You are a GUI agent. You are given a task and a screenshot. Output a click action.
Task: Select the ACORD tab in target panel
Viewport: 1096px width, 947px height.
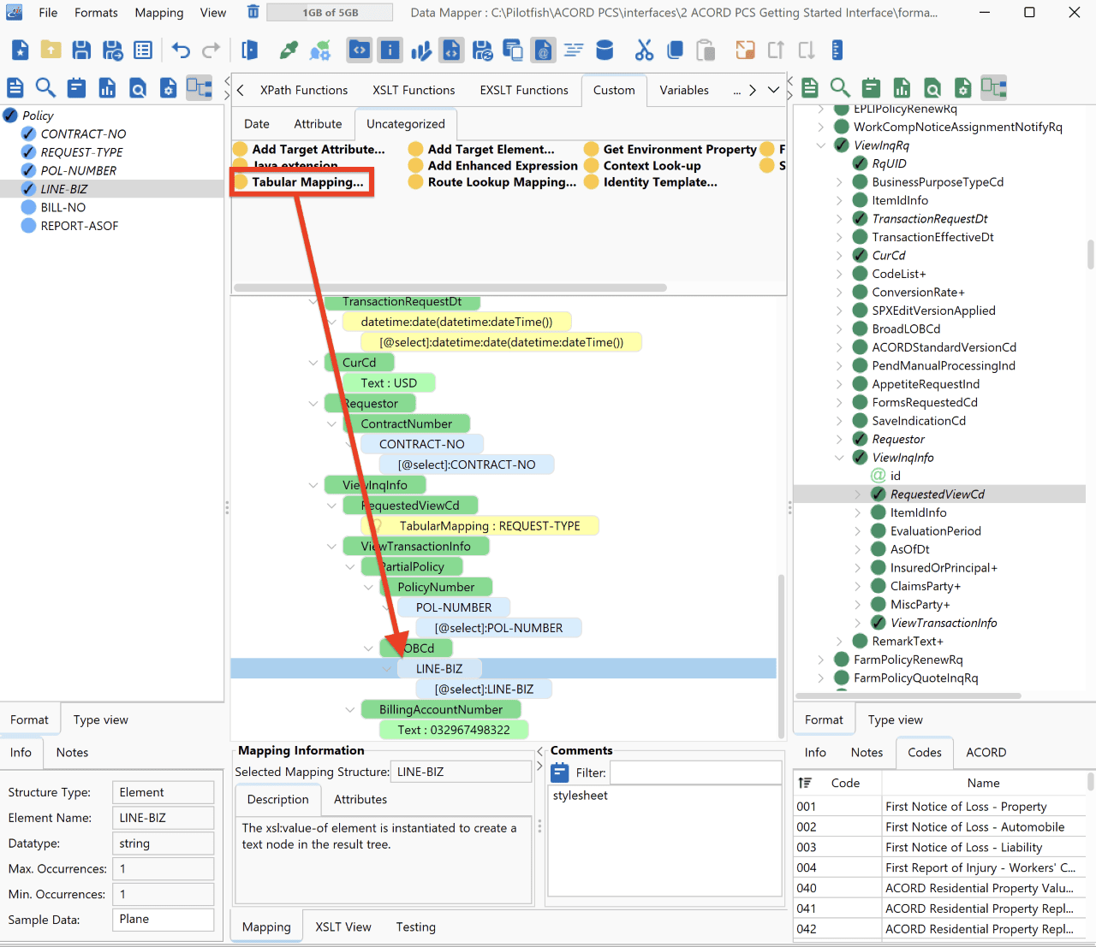point(986,753)
